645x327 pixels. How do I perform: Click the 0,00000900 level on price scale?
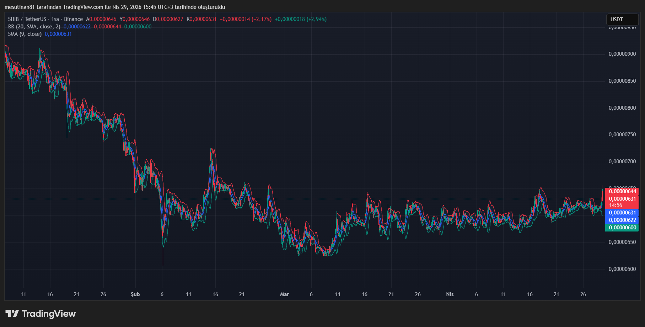click(x=622, y=54)
